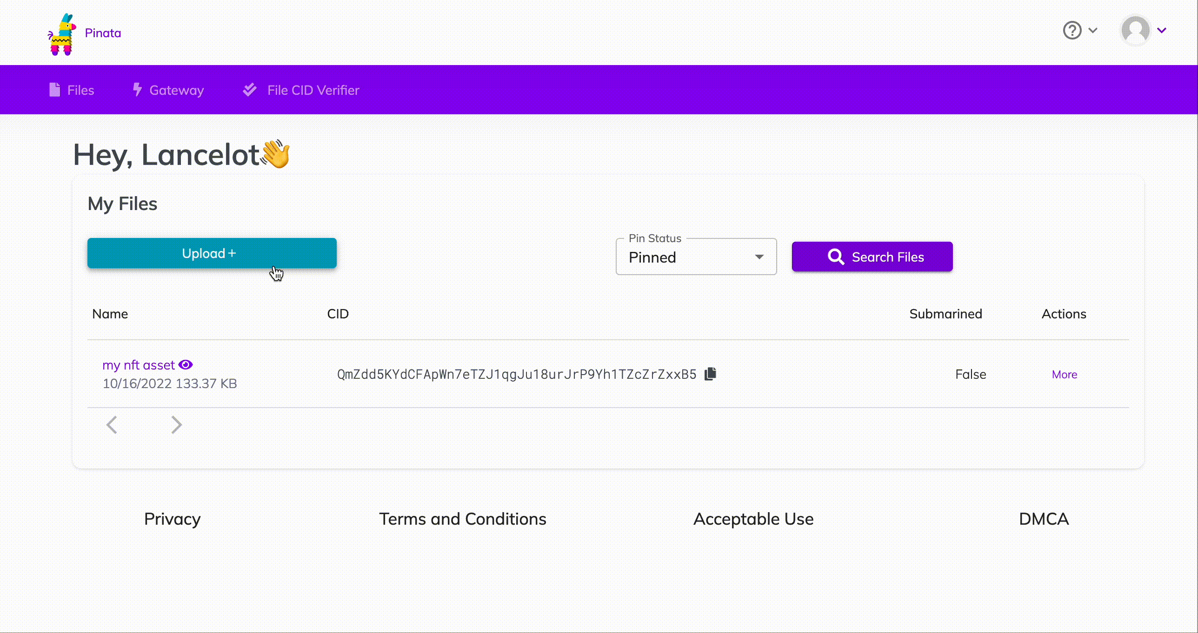Select the Files document icon
The image size is (1198, 633).
coord(54,89)
